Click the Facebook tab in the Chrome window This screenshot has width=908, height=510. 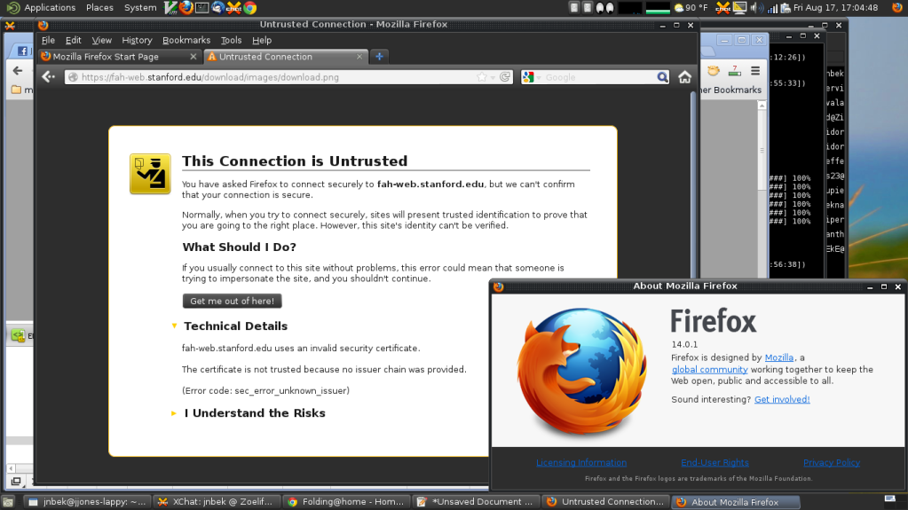coord(22,51)
